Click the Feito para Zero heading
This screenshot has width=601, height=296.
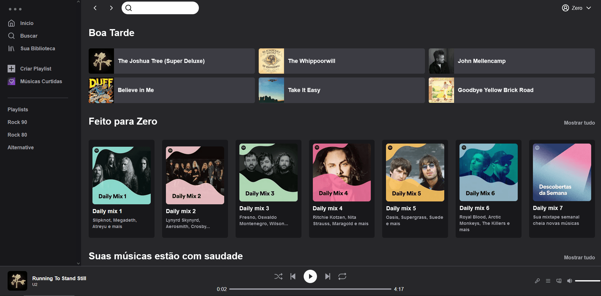click(123, 121)
